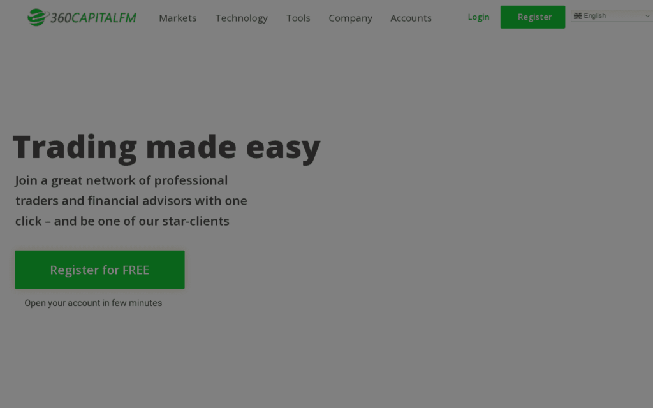Open the English language selector
The image size is (653, 408).
coord(611,16)
